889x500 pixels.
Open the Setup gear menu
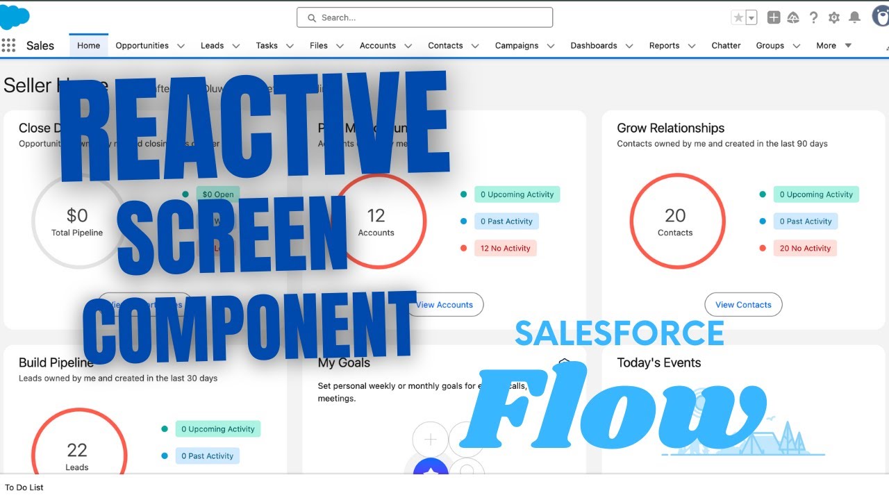pos(834,17)
